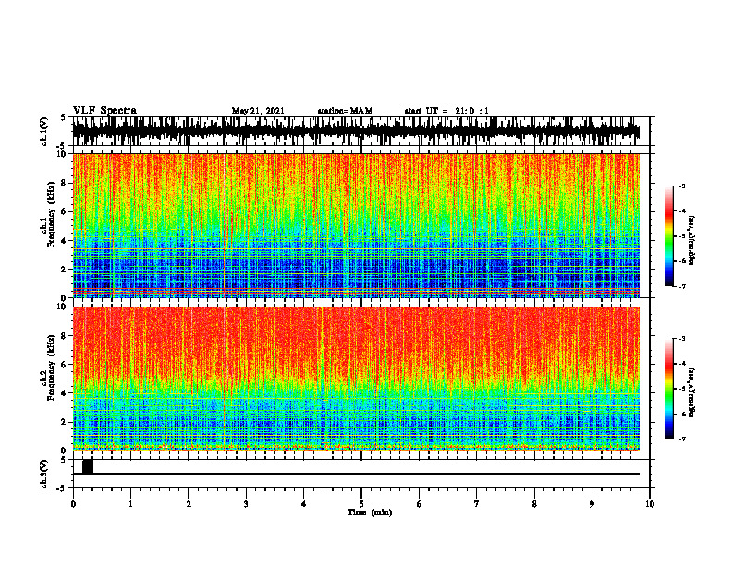Select the "May 21, 2021" date label
732x565 pixels.
(x=258, y=111)
